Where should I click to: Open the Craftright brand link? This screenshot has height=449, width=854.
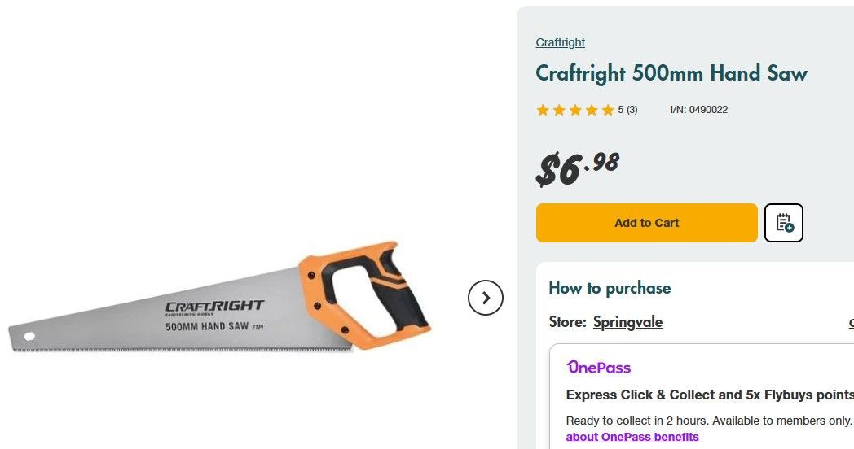560,42
